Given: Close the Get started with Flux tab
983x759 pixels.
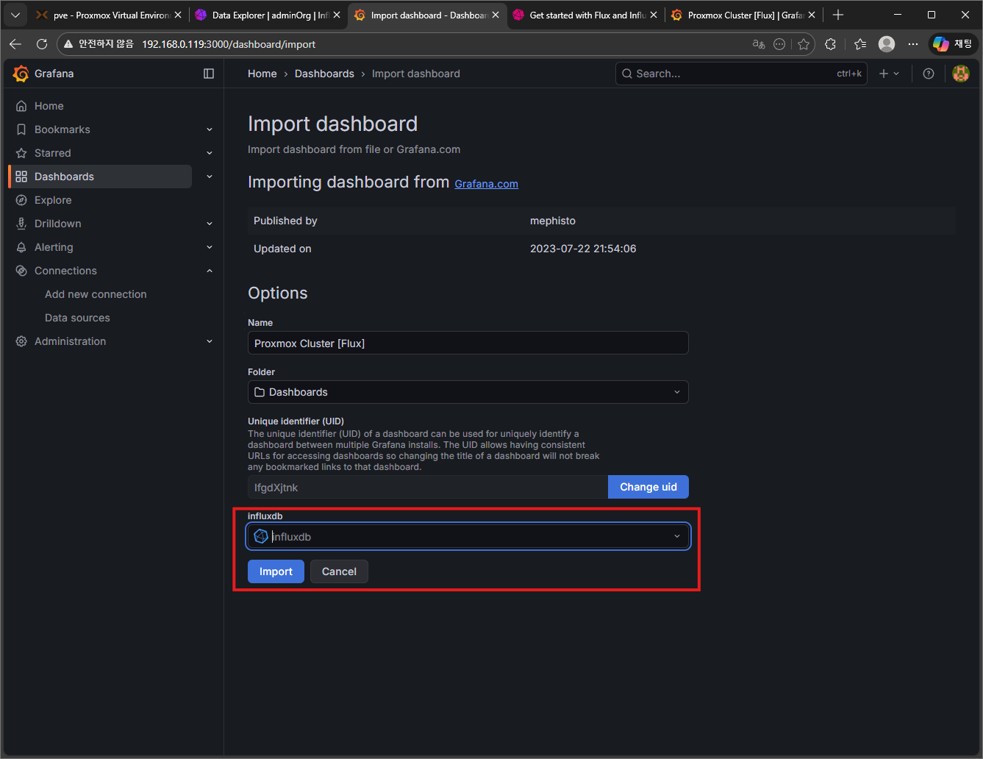Looking at the screenshot, I should point(654,15).
